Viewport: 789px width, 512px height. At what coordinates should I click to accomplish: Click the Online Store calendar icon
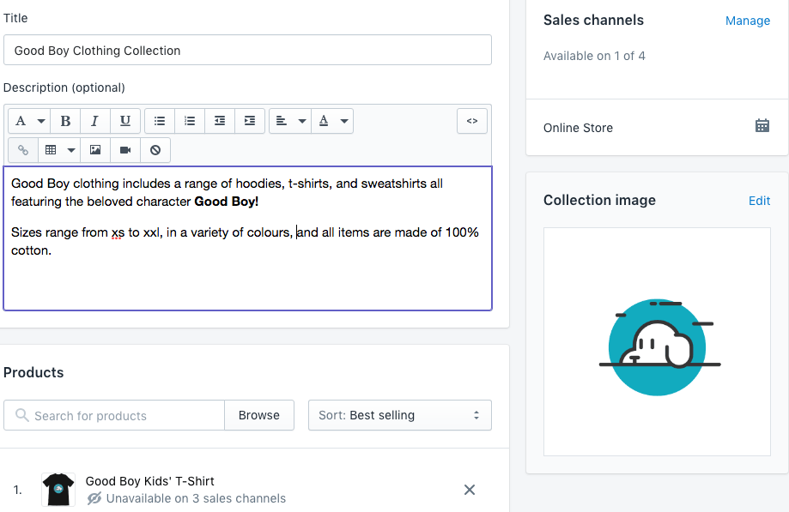[x=762, y=125]
